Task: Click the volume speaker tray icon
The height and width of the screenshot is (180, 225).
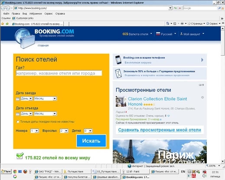Action: tap(204, 176)
